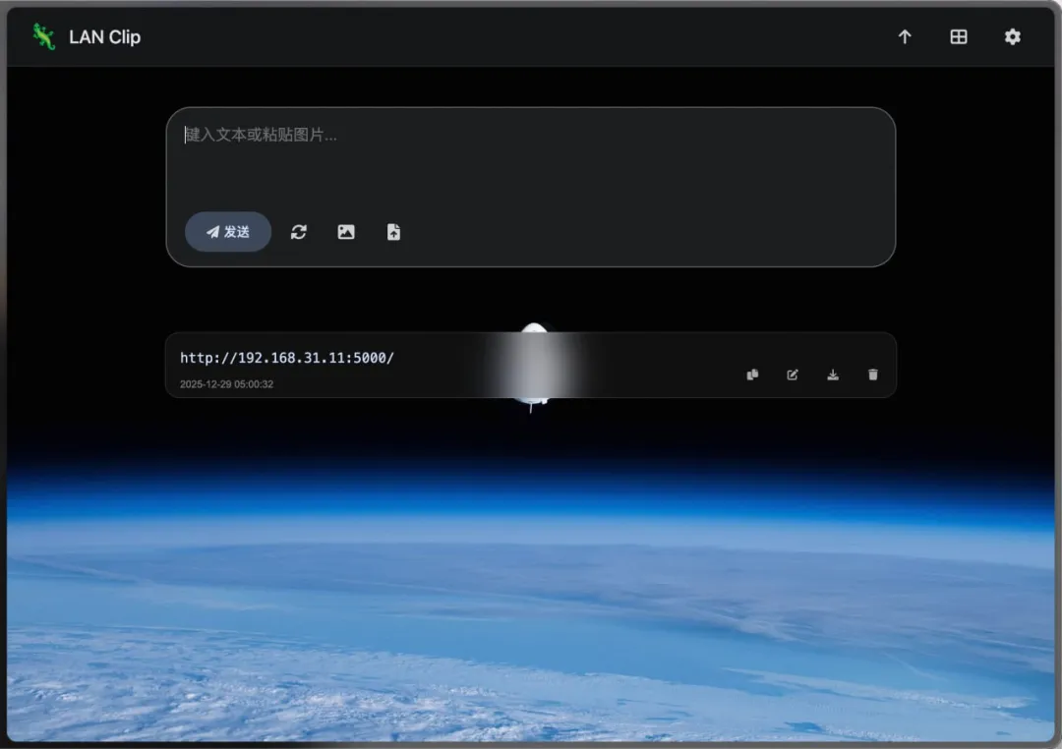Click the upward arrow icon in header

[905, 36]
